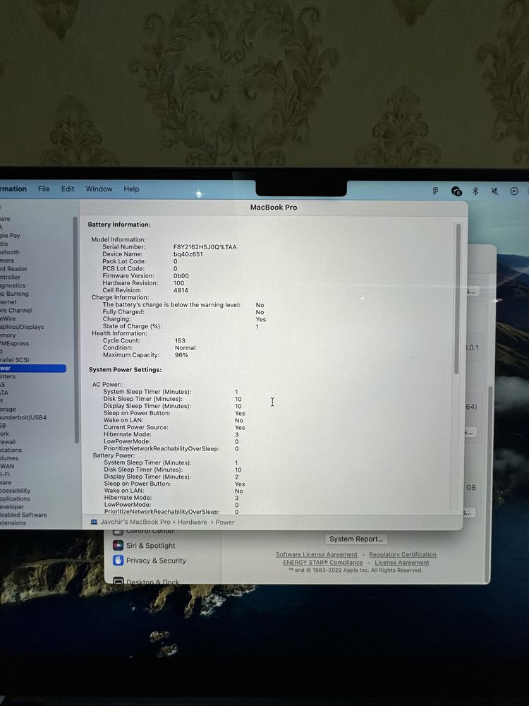Viewport: 529px width, 706px height.
Task: Select FireWire in the sidebar
Action: [x=8, y=318]
